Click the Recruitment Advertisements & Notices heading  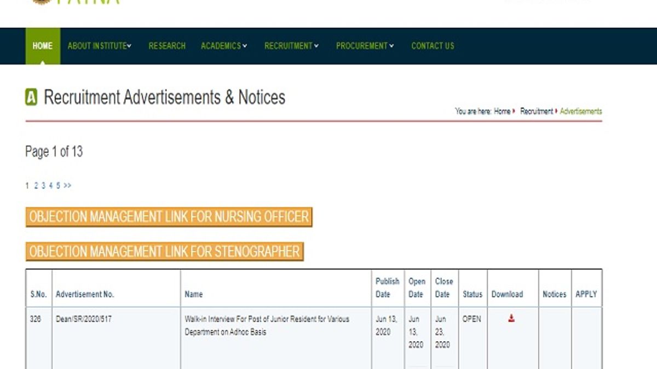click(164, 98)
